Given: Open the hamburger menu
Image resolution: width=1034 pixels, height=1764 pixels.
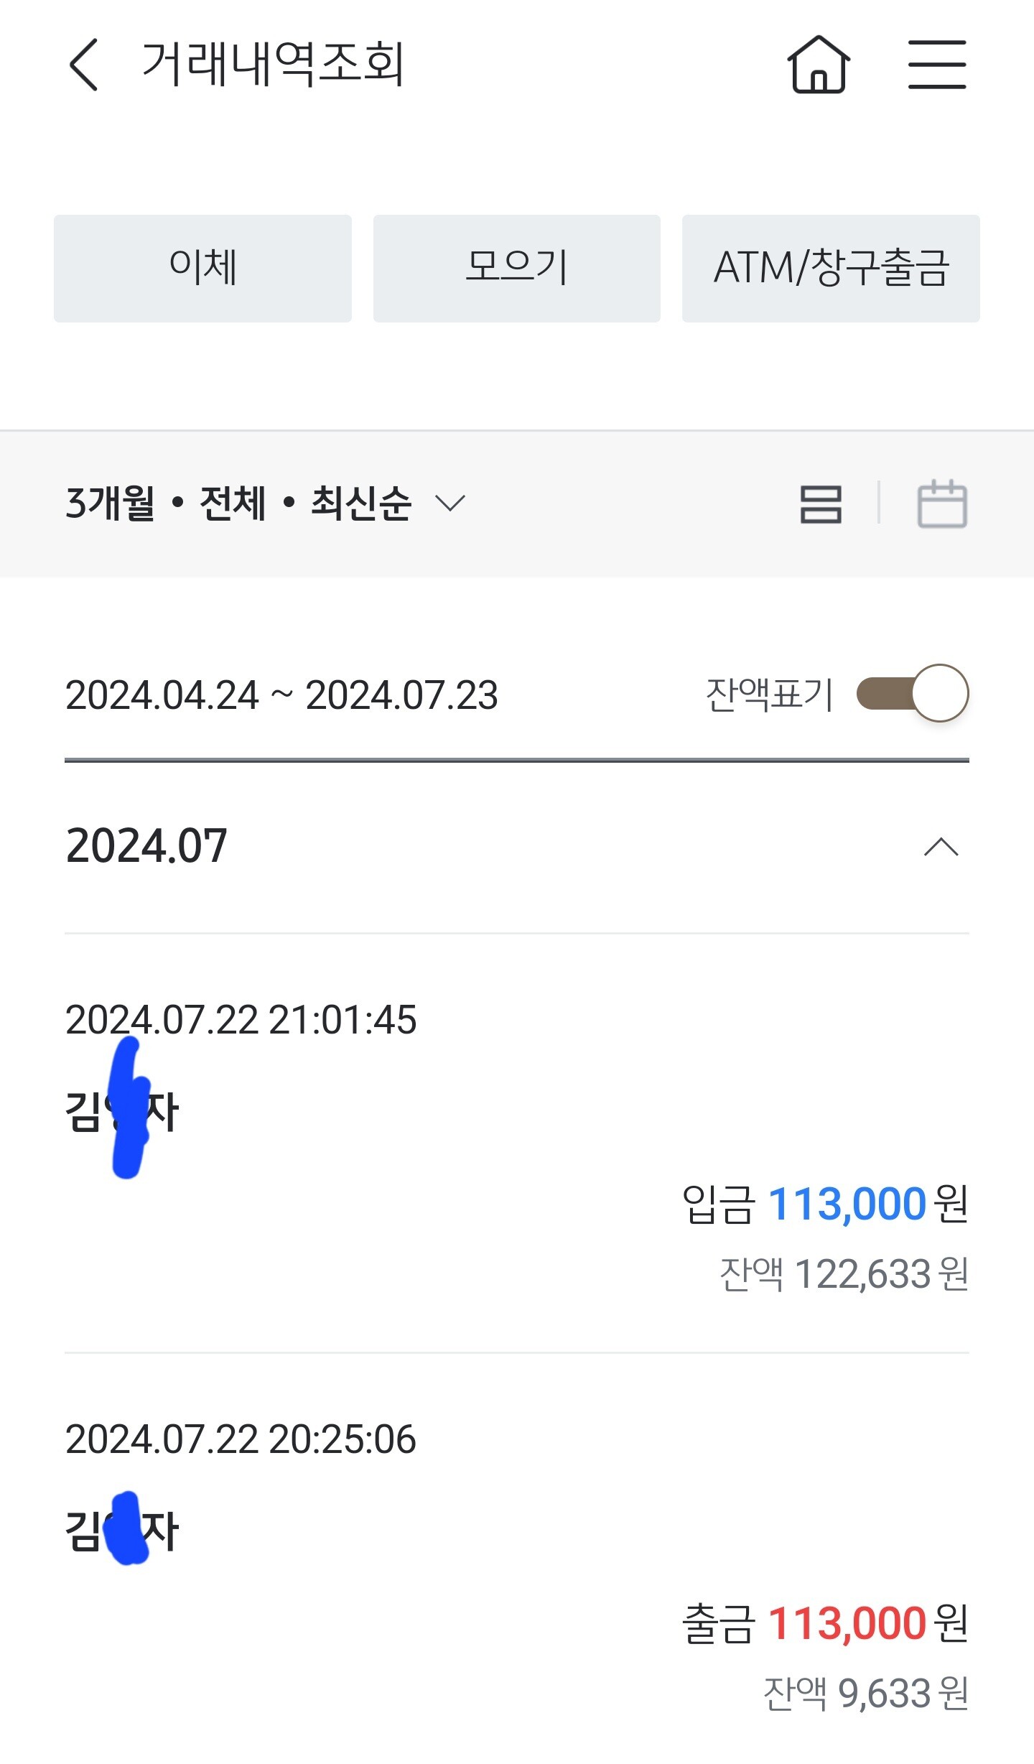Looking at the screenshot, I should click(x=937, y=65).
